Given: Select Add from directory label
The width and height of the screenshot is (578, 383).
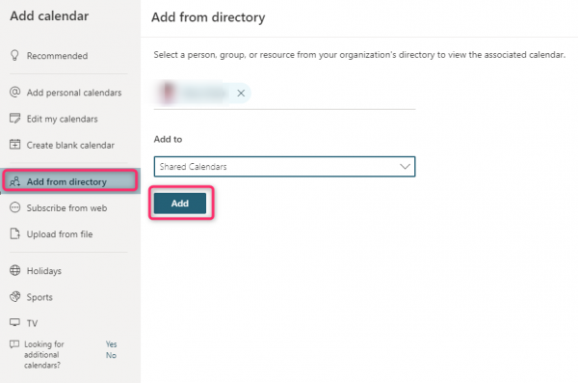Looking at the screenshot, I should [x=66, y=181].
